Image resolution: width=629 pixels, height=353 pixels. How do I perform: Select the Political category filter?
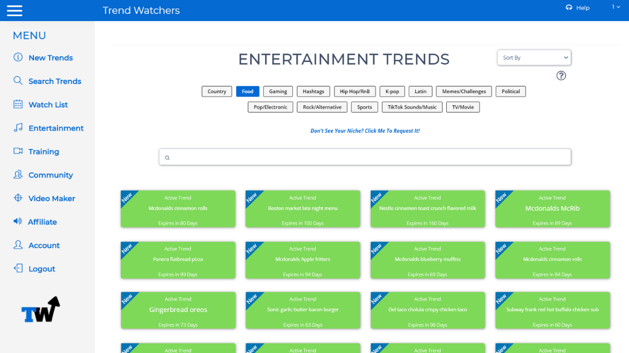coord(511,91)
